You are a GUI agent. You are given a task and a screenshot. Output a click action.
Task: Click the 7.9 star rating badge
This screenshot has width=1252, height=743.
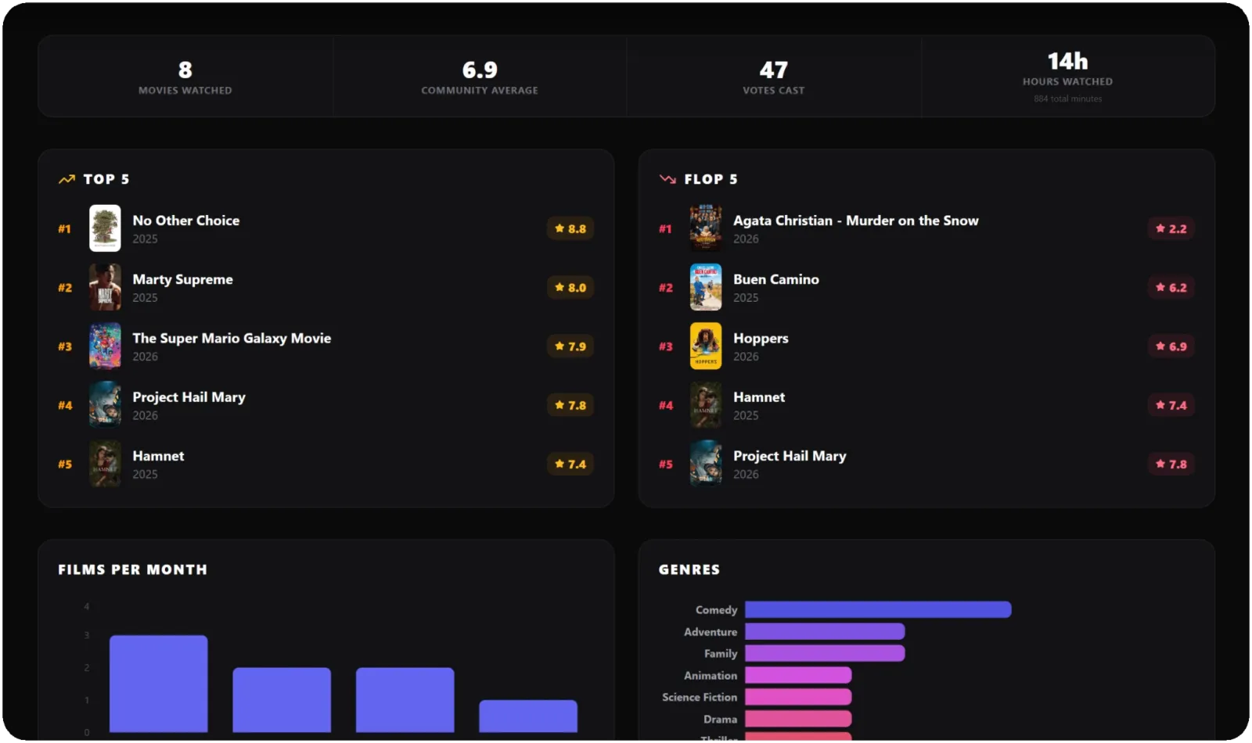[x=570, y=346]
